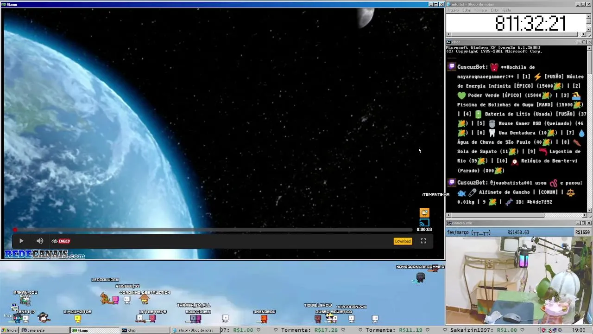Click the green heart emoji before Poder Verde

(x=461, y=95)
